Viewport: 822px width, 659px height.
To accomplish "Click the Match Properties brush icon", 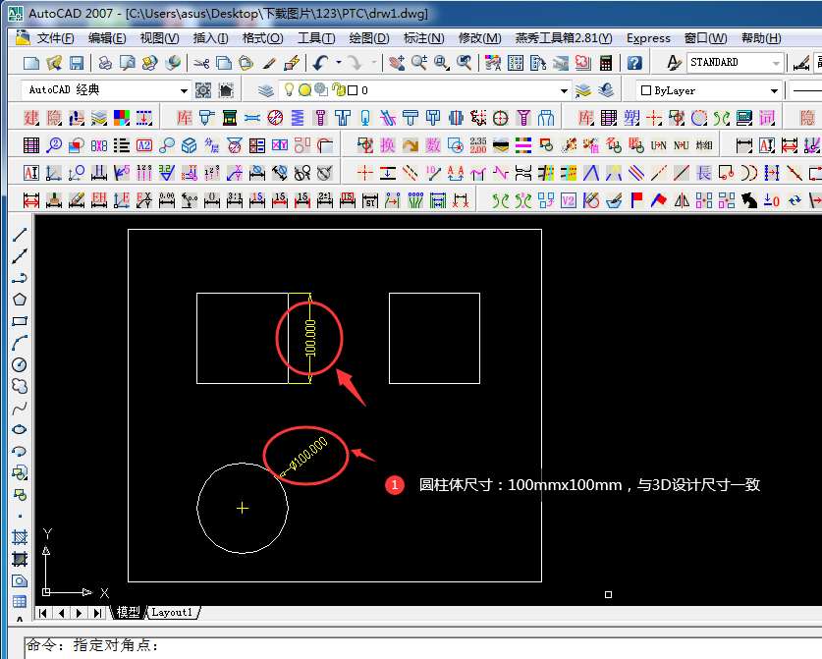I will [x=269, y=63].
